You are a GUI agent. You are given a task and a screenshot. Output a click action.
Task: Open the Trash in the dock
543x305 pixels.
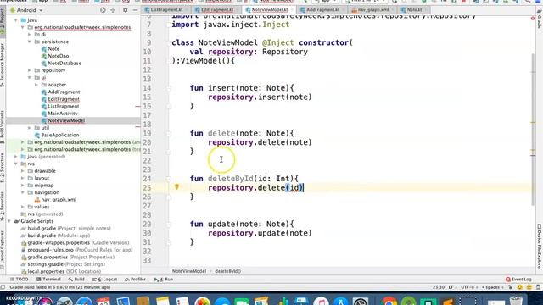coord(516,301)
